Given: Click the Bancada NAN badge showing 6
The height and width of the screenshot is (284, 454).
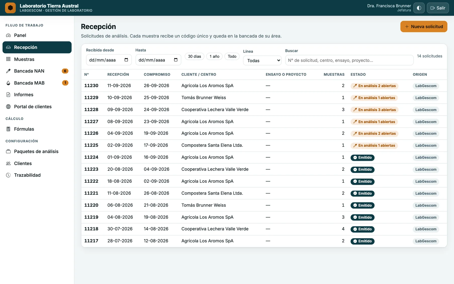Looking at the screenshot, I should 65,71.
